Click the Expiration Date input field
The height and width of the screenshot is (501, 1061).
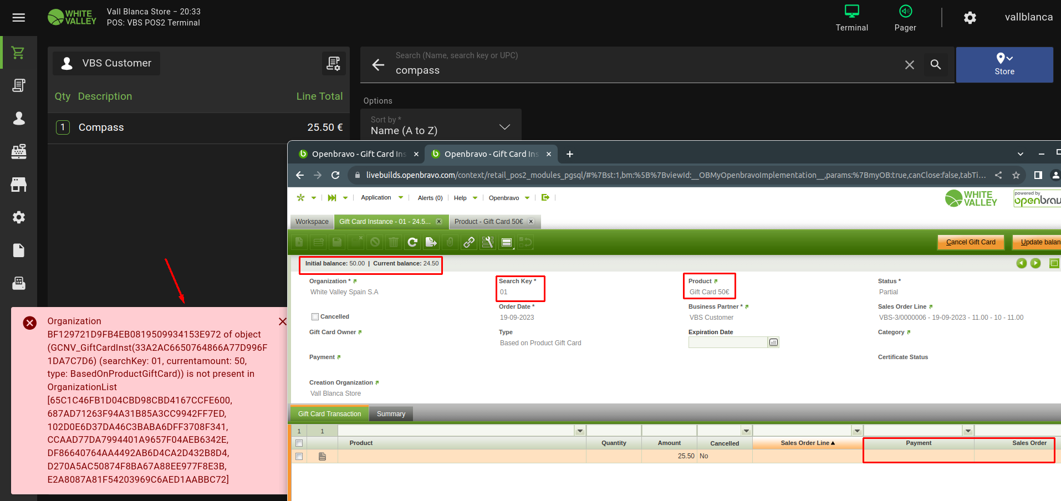pos(728,342)
